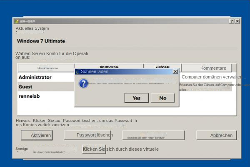Click Sie können Ihr Konto nicht finden text
Screen dimensions: 250x167
tap(49, 152)
